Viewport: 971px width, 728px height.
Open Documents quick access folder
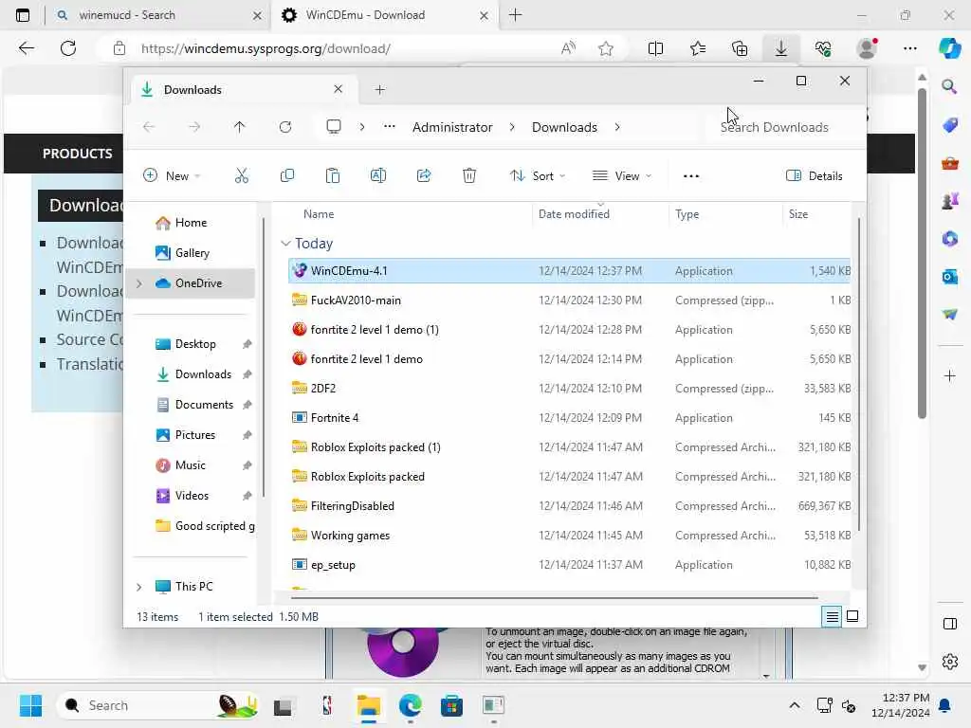(204, 405)
